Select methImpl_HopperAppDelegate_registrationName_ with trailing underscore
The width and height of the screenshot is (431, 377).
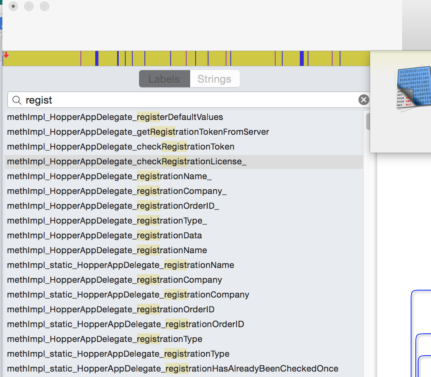pos(183,176)
